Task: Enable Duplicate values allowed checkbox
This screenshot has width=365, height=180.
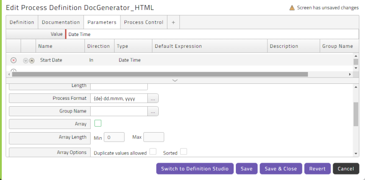Action: coord(153,152)
